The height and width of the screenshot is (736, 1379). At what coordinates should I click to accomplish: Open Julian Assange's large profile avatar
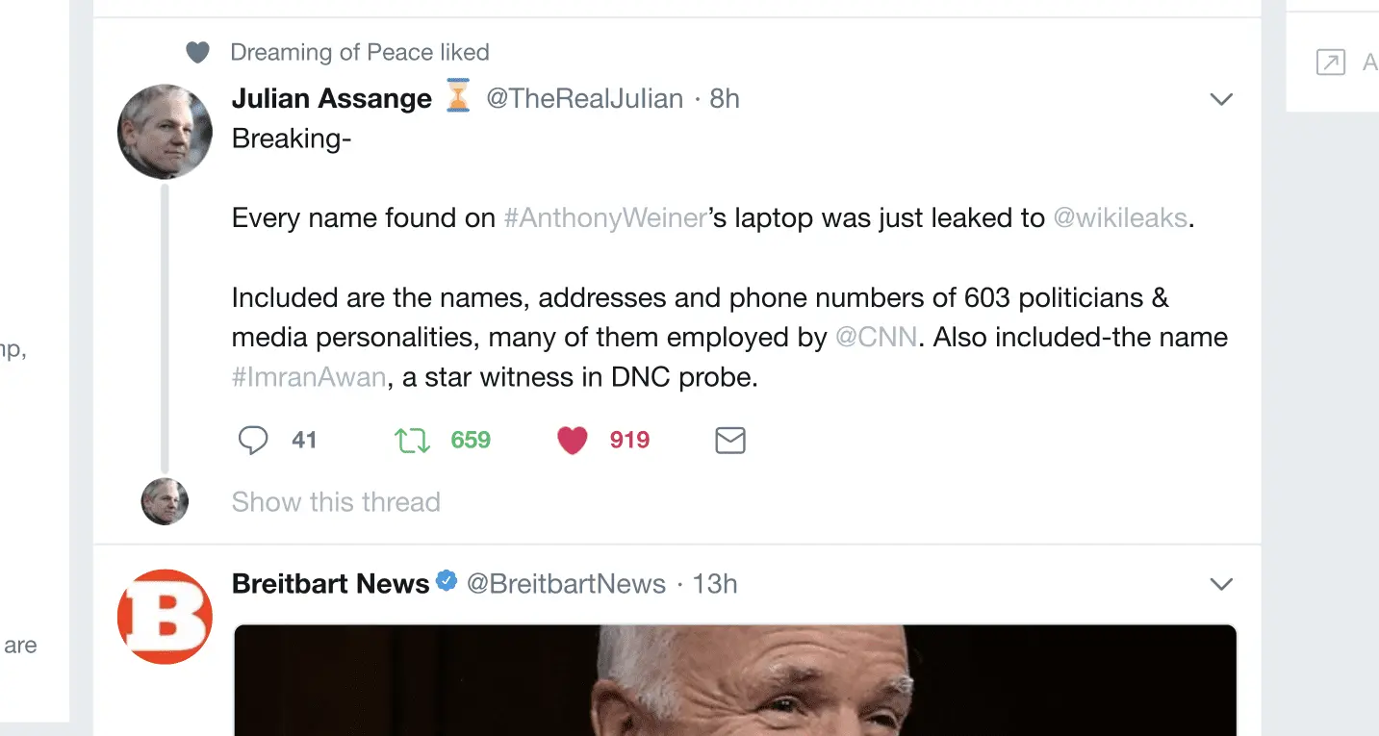point(165,131)
